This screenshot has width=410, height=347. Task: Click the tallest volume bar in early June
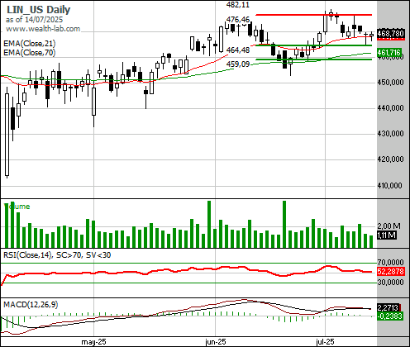point(209,224)
